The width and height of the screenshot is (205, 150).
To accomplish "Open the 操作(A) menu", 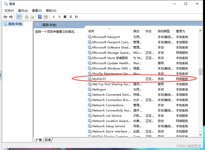I will (23, 10).
